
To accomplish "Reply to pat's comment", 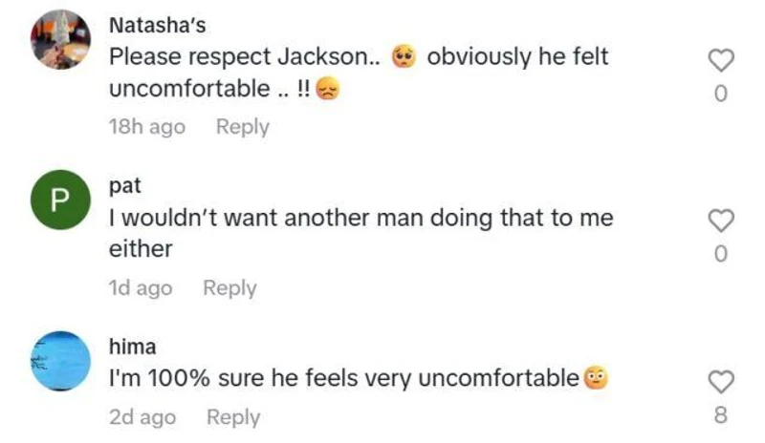I will point(229,287).
